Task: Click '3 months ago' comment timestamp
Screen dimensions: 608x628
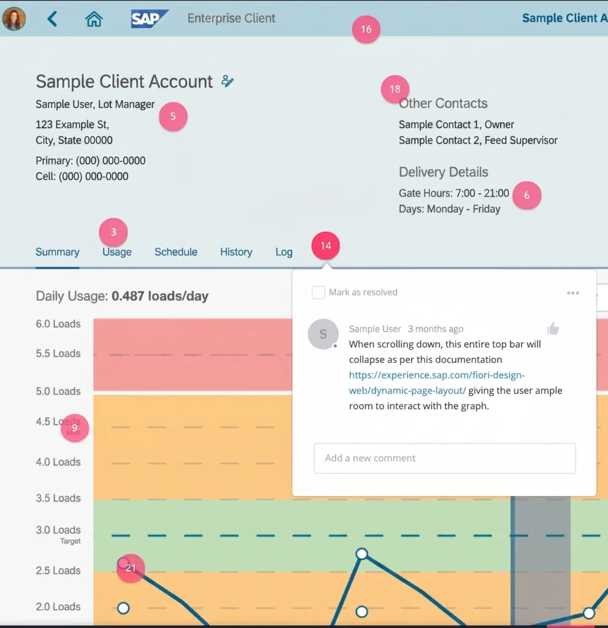Action: point(436,329)
